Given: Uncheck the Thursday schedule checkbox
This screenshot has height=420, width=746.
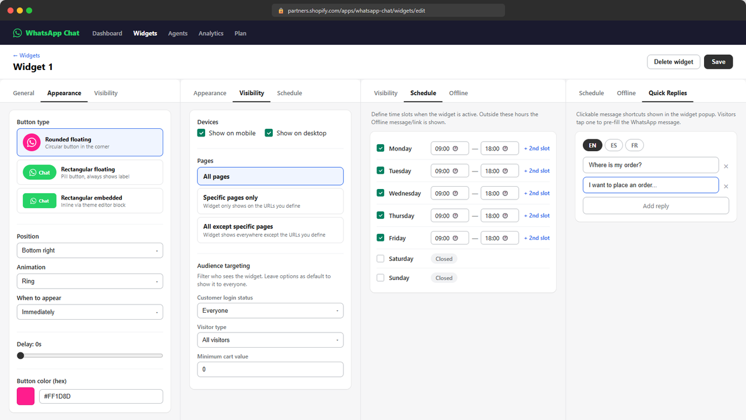Looking at the screenshot, I should point(381,215).
